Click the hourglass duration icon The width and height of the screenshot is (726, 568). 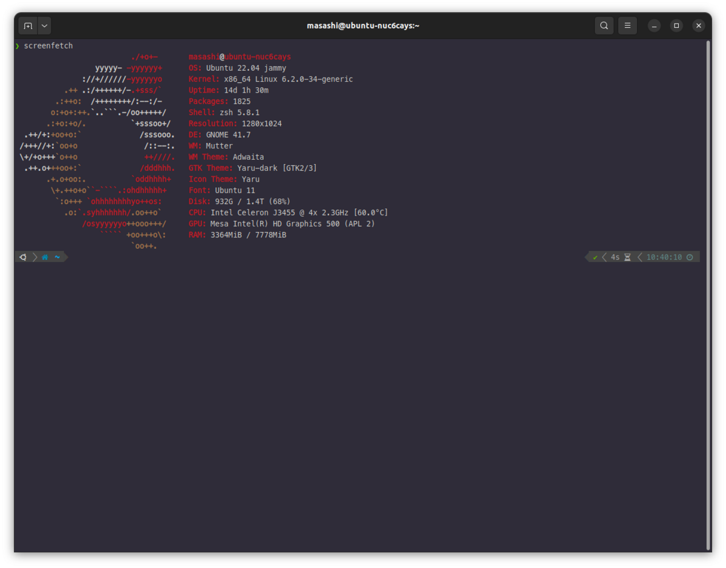pos(627,257)
